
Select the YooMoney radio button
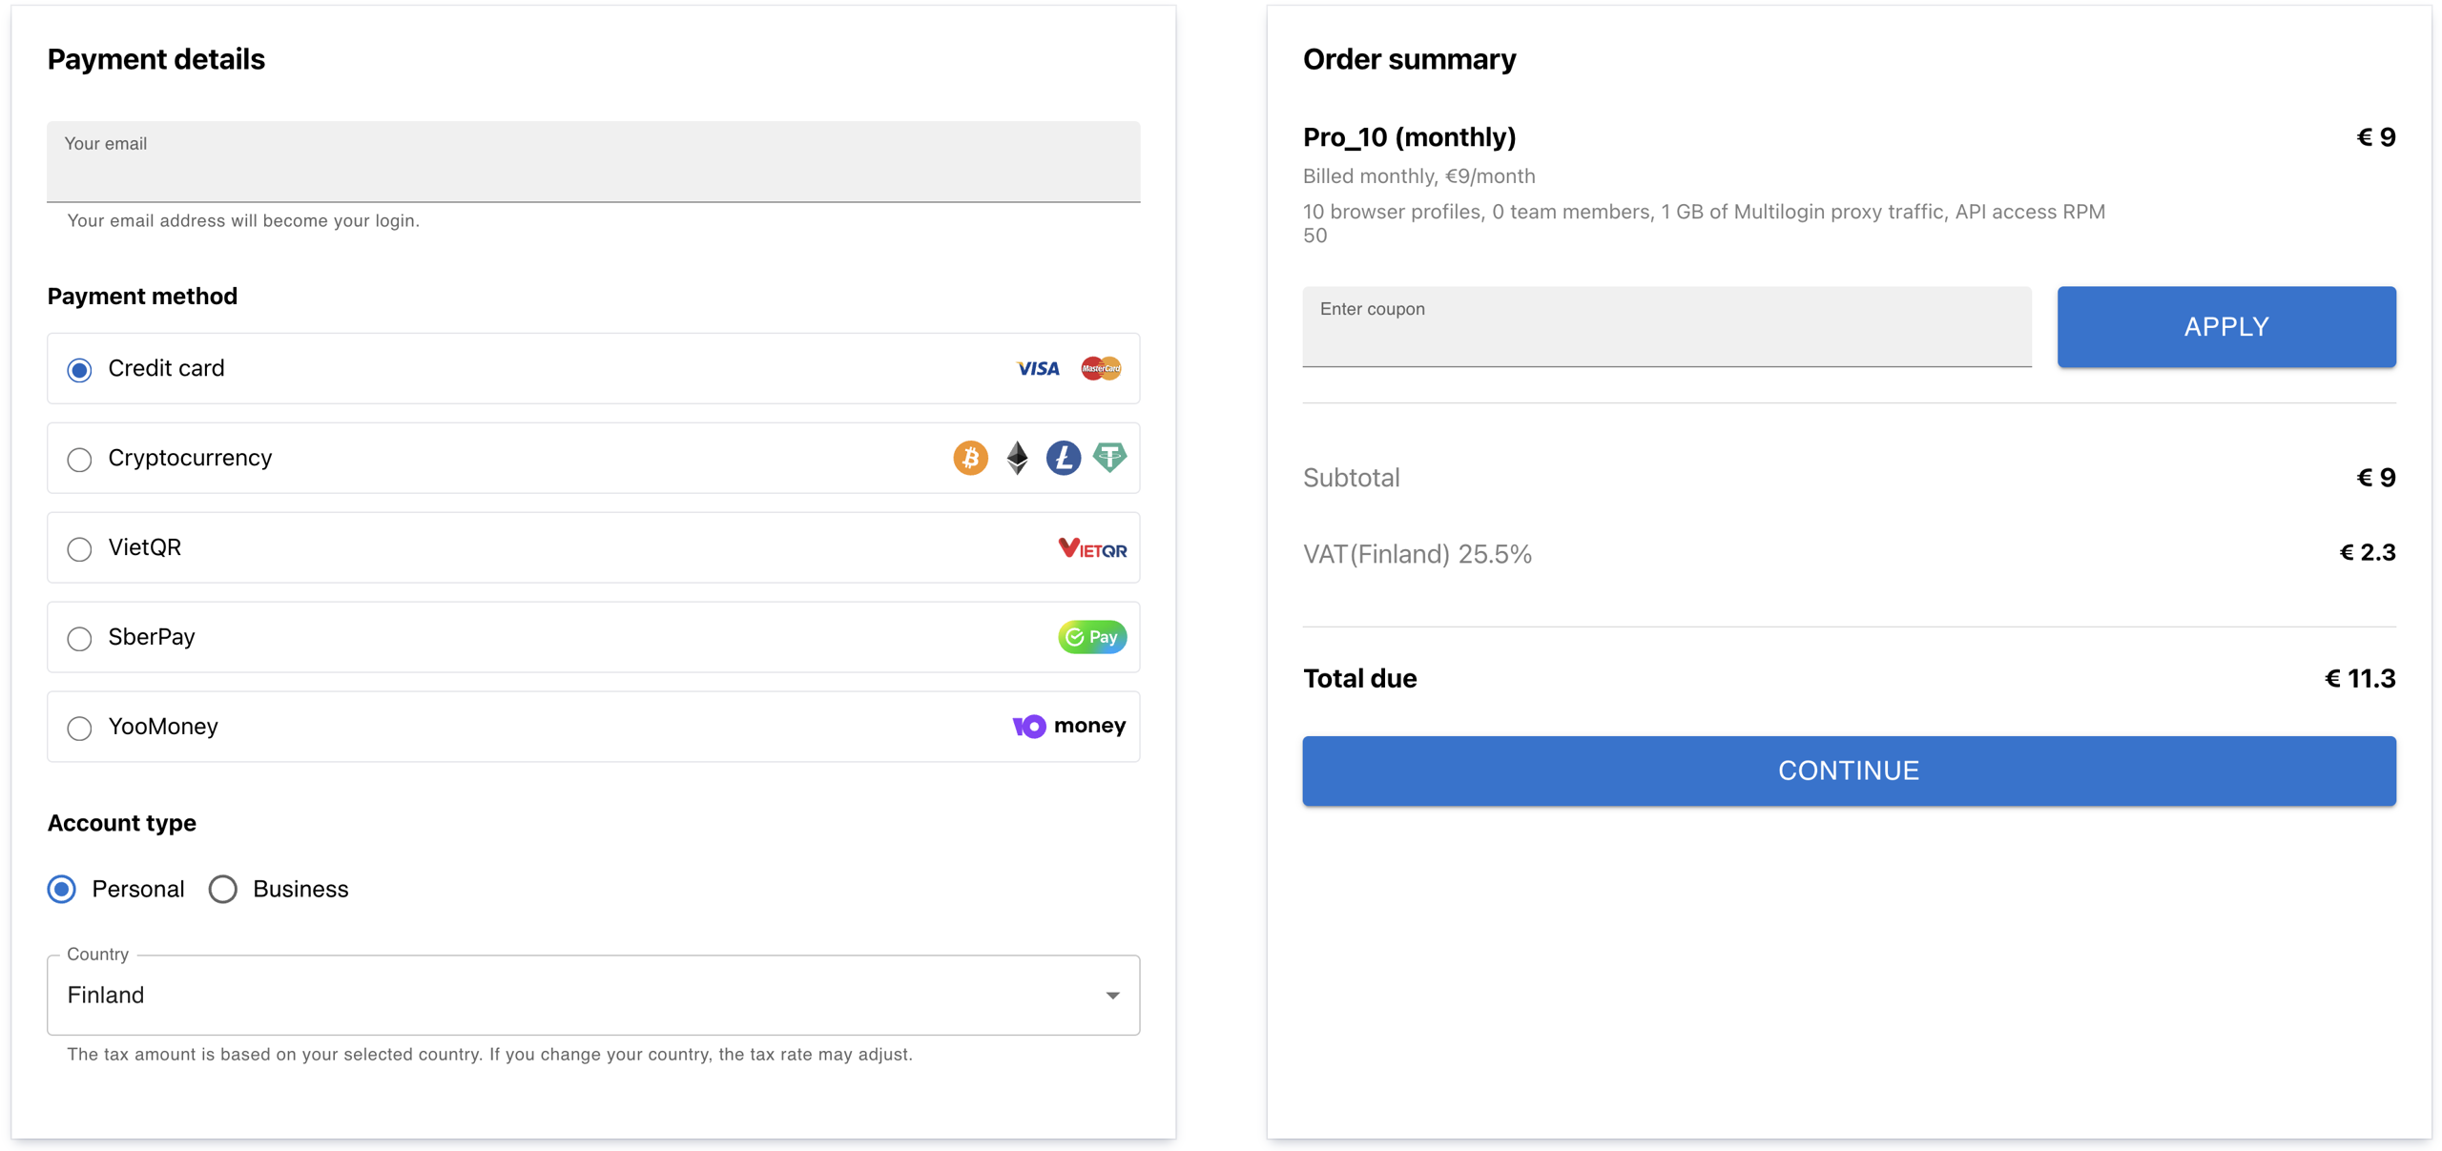[80, 729]
